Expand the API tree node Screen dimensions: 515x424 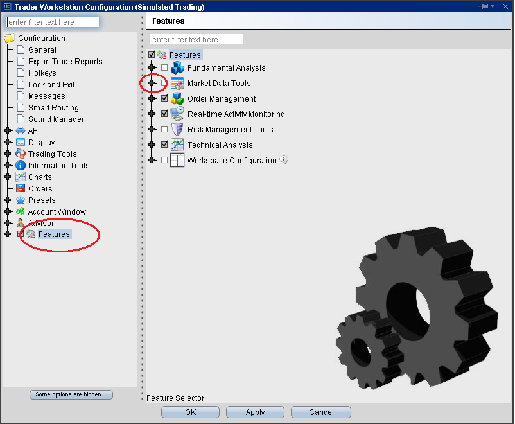point(8,130)
